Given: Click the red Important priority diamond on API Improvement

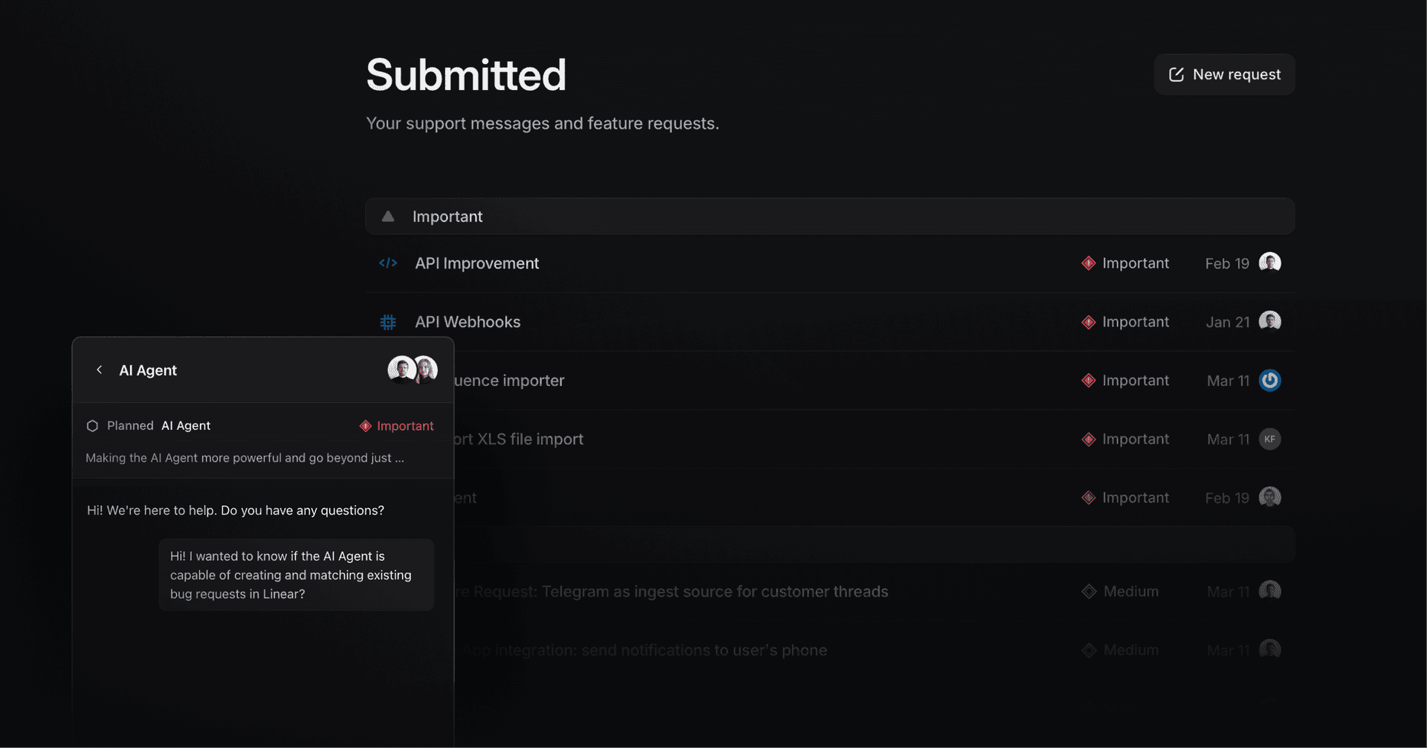Looking at the screenshot, I should [x=1088, y=262].
